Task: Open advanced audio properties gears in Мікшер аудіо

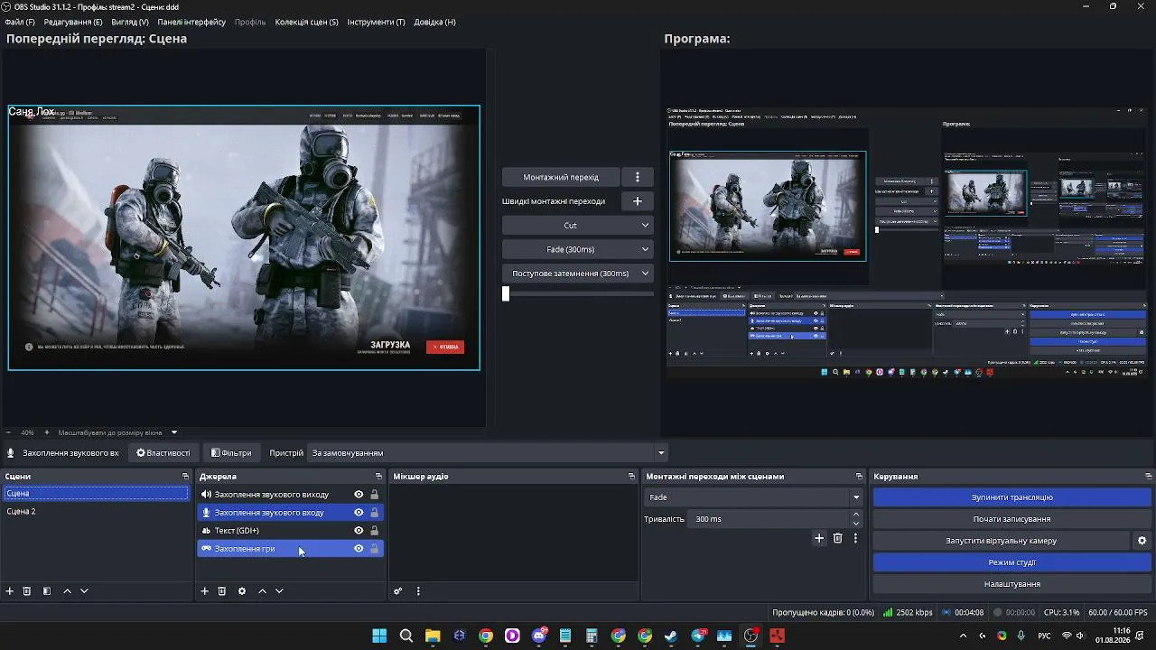Action: (x=398, y=591)
